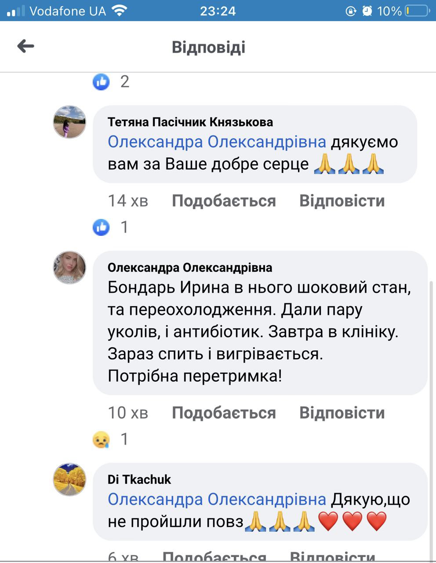The image size is (436, 563).
Task: Open Тетяна Пасічник Князькова author name
Action: tap(190, 122)
